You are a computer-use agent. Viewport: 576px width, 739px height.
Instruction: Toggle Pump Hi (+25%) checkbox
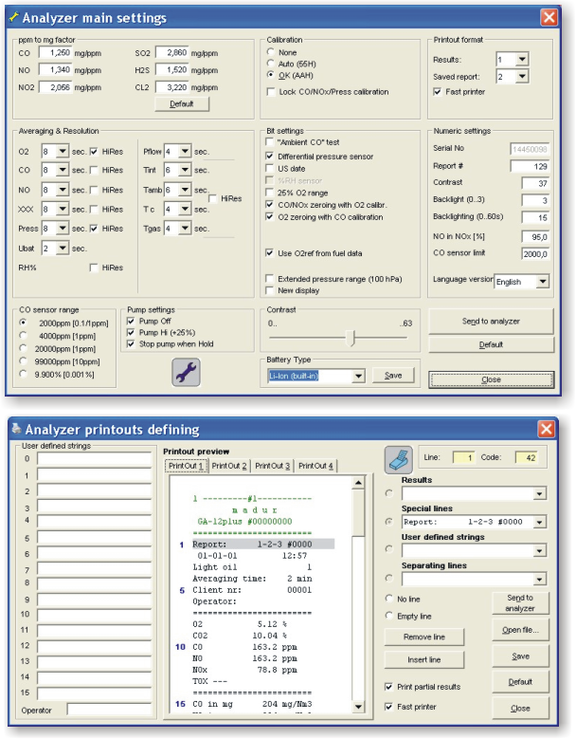pyautogui.click(x=131, y=332)
